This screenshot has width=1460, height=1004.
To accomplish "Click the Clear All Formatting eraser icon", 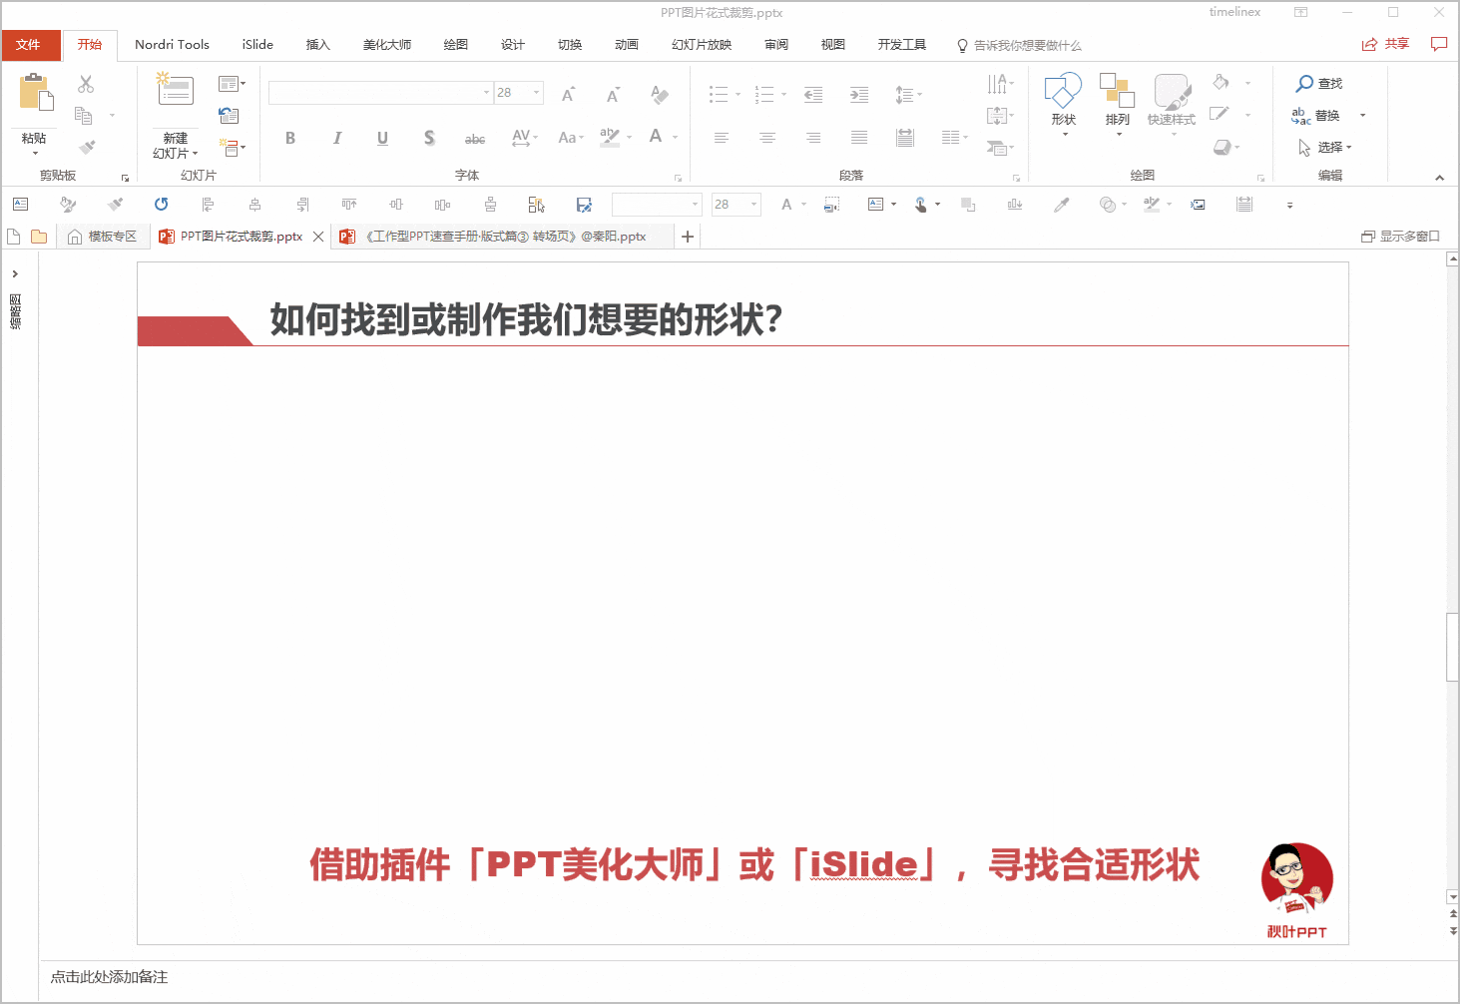I will [x=659, y=95].
